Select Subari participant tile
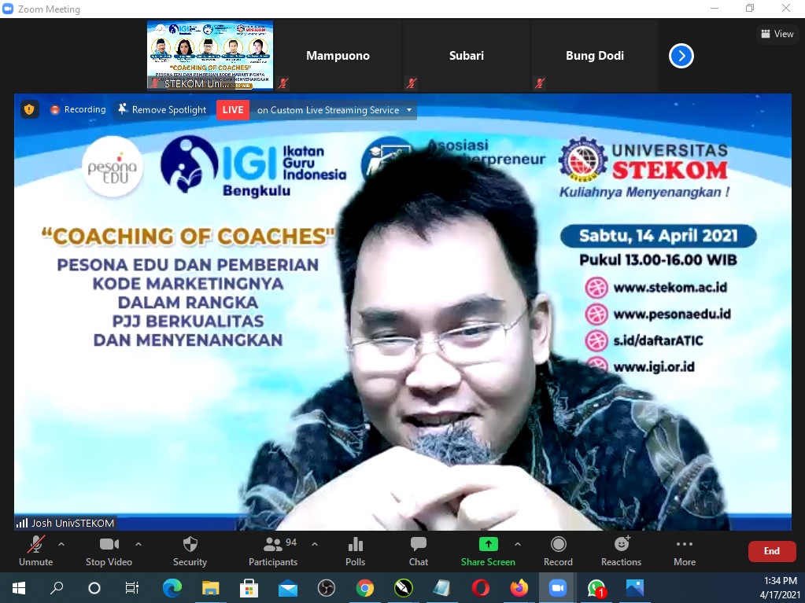The image size is (805, 603). 466,55
